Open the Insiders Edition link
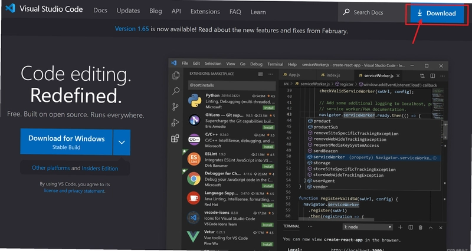The width and height of the screenshot is (472, 251). (100, 169)
